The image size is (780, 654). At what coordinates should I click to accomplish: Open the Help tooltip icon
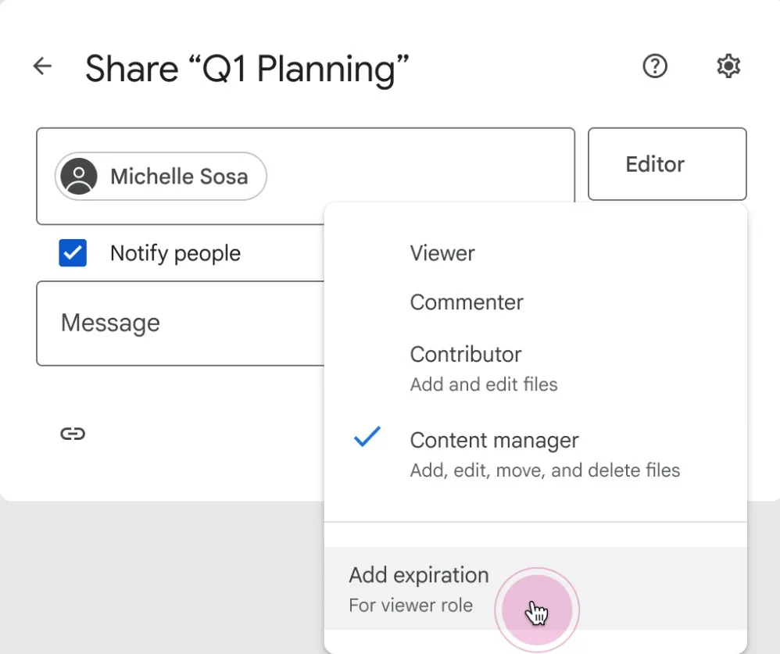[x=655, y=66]
